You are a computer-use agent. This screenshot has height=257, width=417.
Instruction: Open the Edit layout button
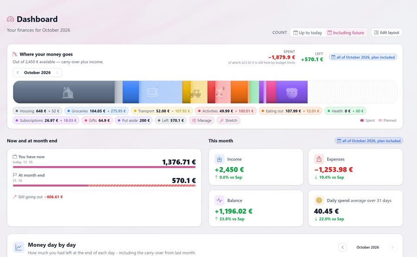[387, 32]
